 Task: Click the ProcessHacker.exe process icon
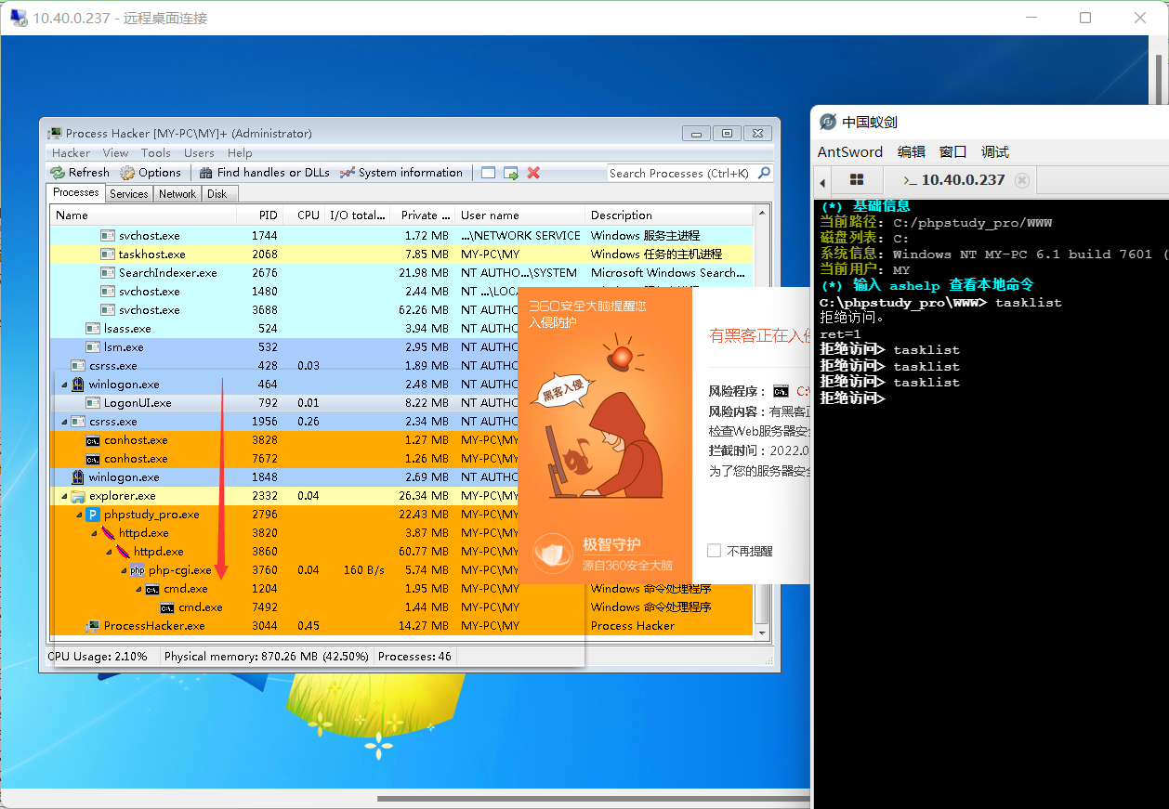point(93,626)
